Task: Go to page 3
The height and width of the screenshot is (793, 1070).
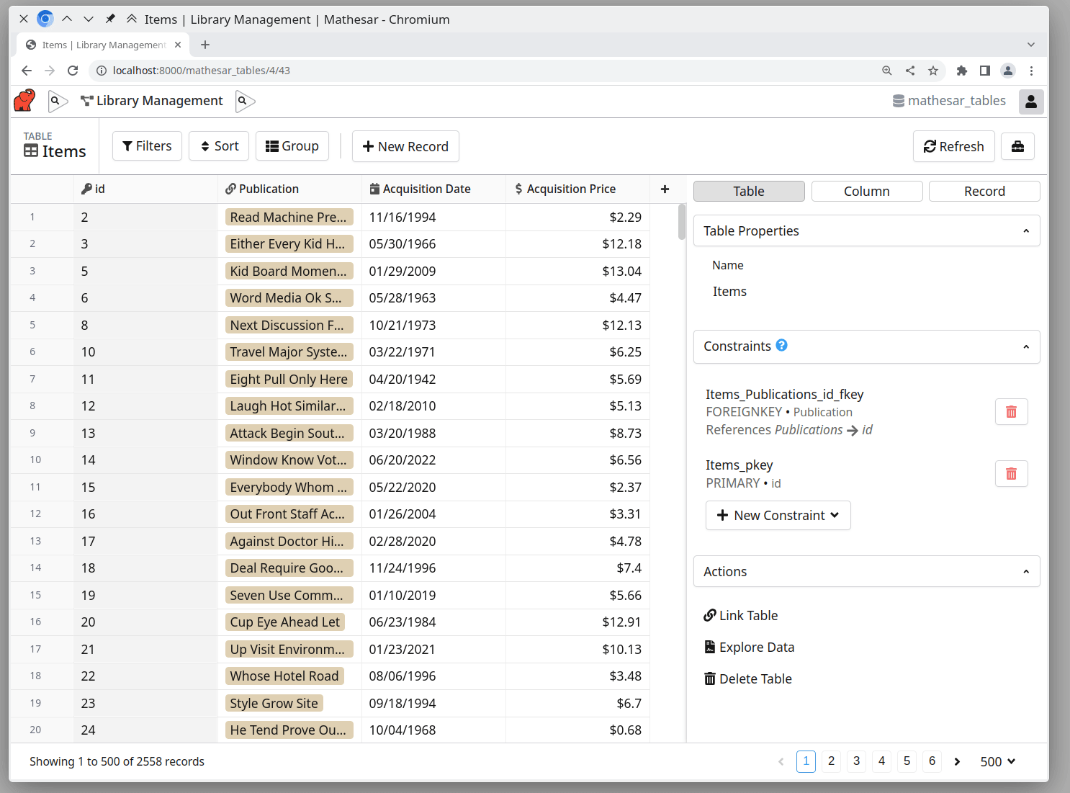Action: (x=856, y=761)
